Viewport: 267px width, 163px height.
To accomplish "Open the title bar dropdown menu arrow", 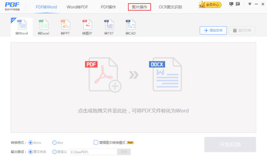I will (x=250, y=4).
